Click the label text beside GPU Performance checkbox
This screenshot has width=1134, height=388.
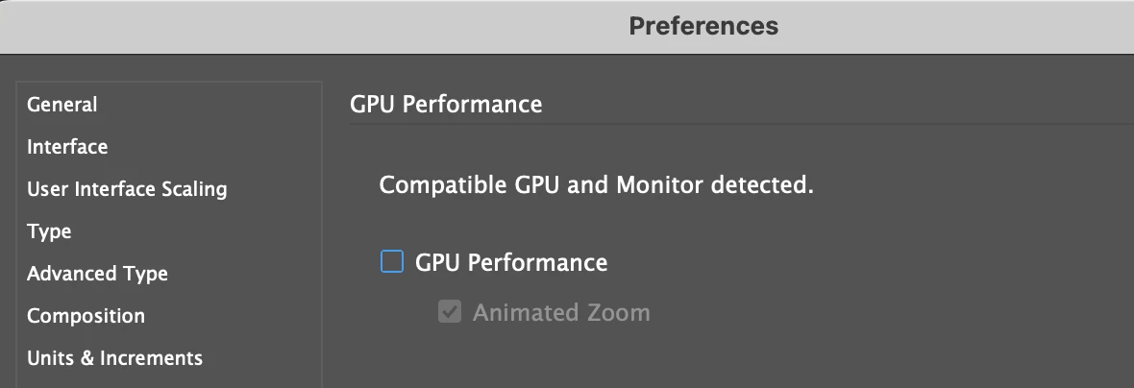(511, 262)
